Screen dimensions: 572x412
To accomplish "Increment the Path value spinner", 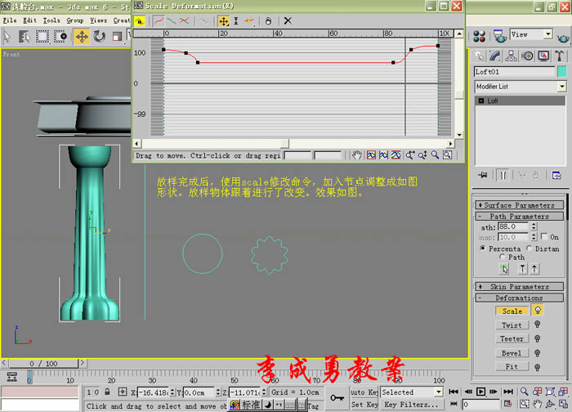I will coord(534,225).
